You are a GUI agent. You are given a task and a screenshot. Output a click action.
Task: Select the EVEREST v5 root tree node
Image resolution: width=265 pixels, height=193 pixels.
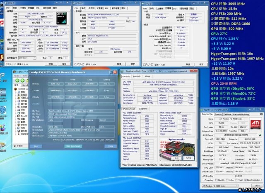point(23,89)
